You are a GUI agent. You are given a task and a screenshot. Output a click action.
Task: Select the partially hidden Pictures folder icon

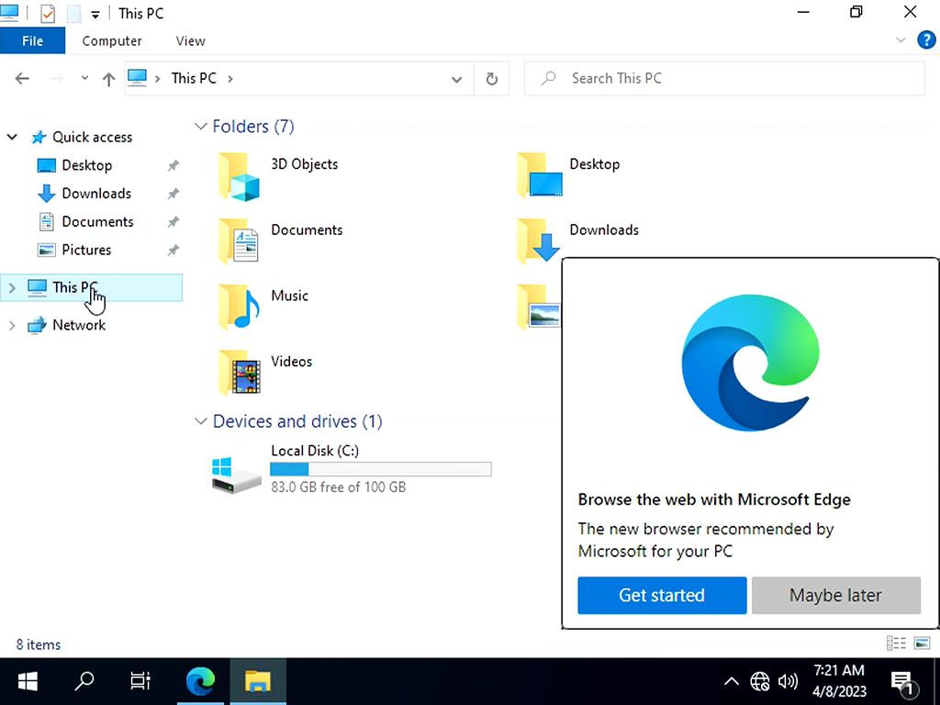pyautogui.click(x=538, y=307)
